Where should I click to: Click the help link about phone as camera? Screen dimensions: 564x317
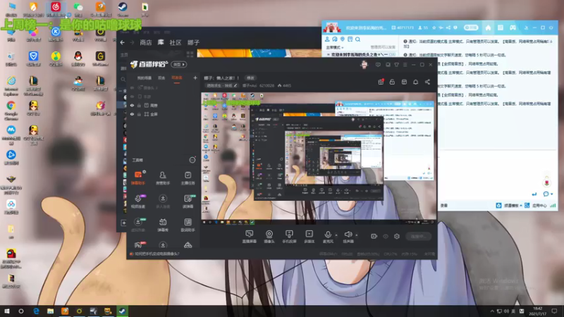(x=157, y=254)
